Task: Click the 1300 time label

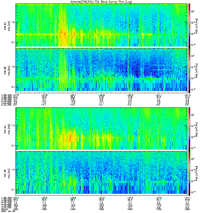Action: [x=44, y=209]
